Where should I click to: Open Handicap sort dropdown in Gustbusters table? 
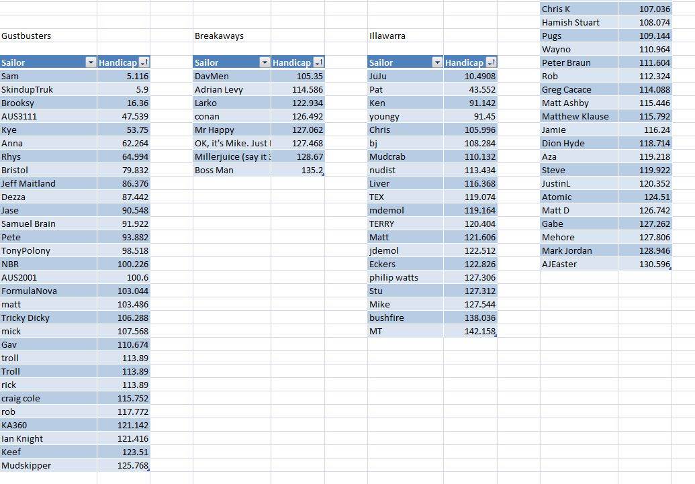pyautogui.click(x=144, y=62)
